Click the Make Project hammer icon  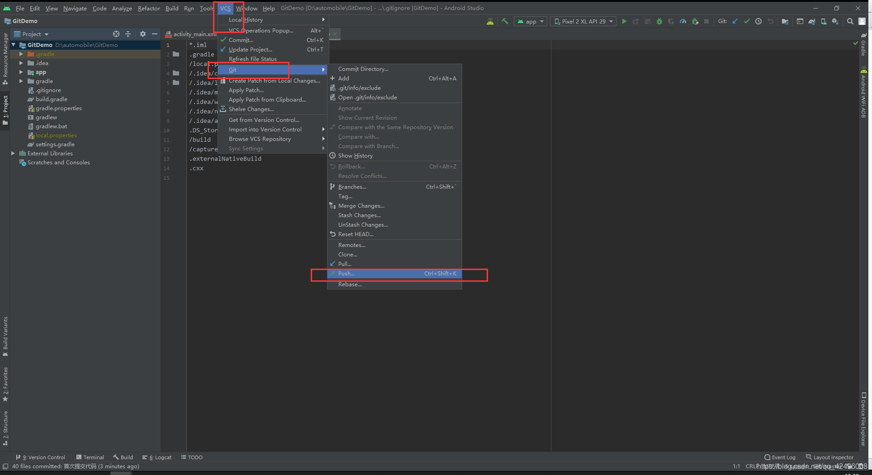point(505,21)
